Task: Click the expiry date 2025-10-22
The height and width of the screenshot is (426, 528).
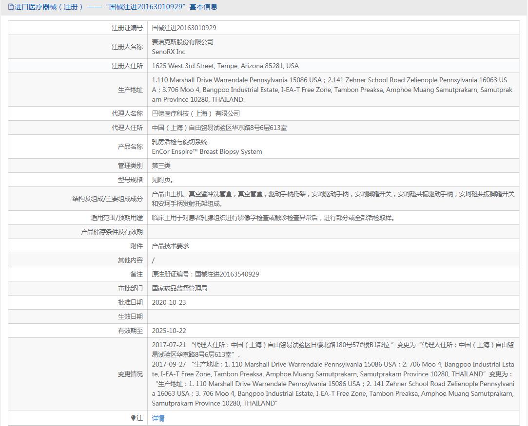Action: [169, 331]
